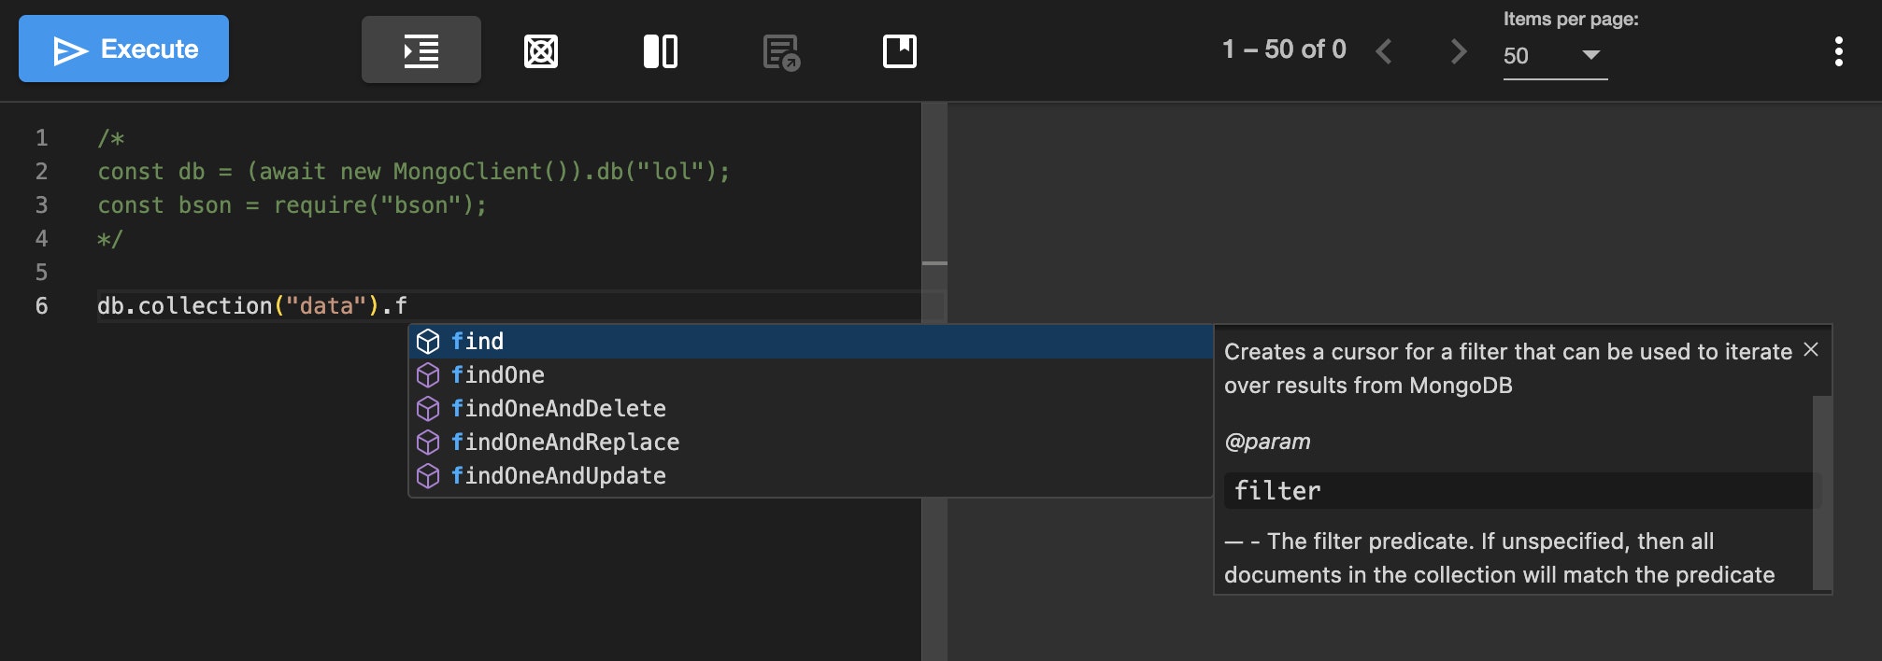Select the indented tree view icon
1882x661 pixels.
coord(421,50)
